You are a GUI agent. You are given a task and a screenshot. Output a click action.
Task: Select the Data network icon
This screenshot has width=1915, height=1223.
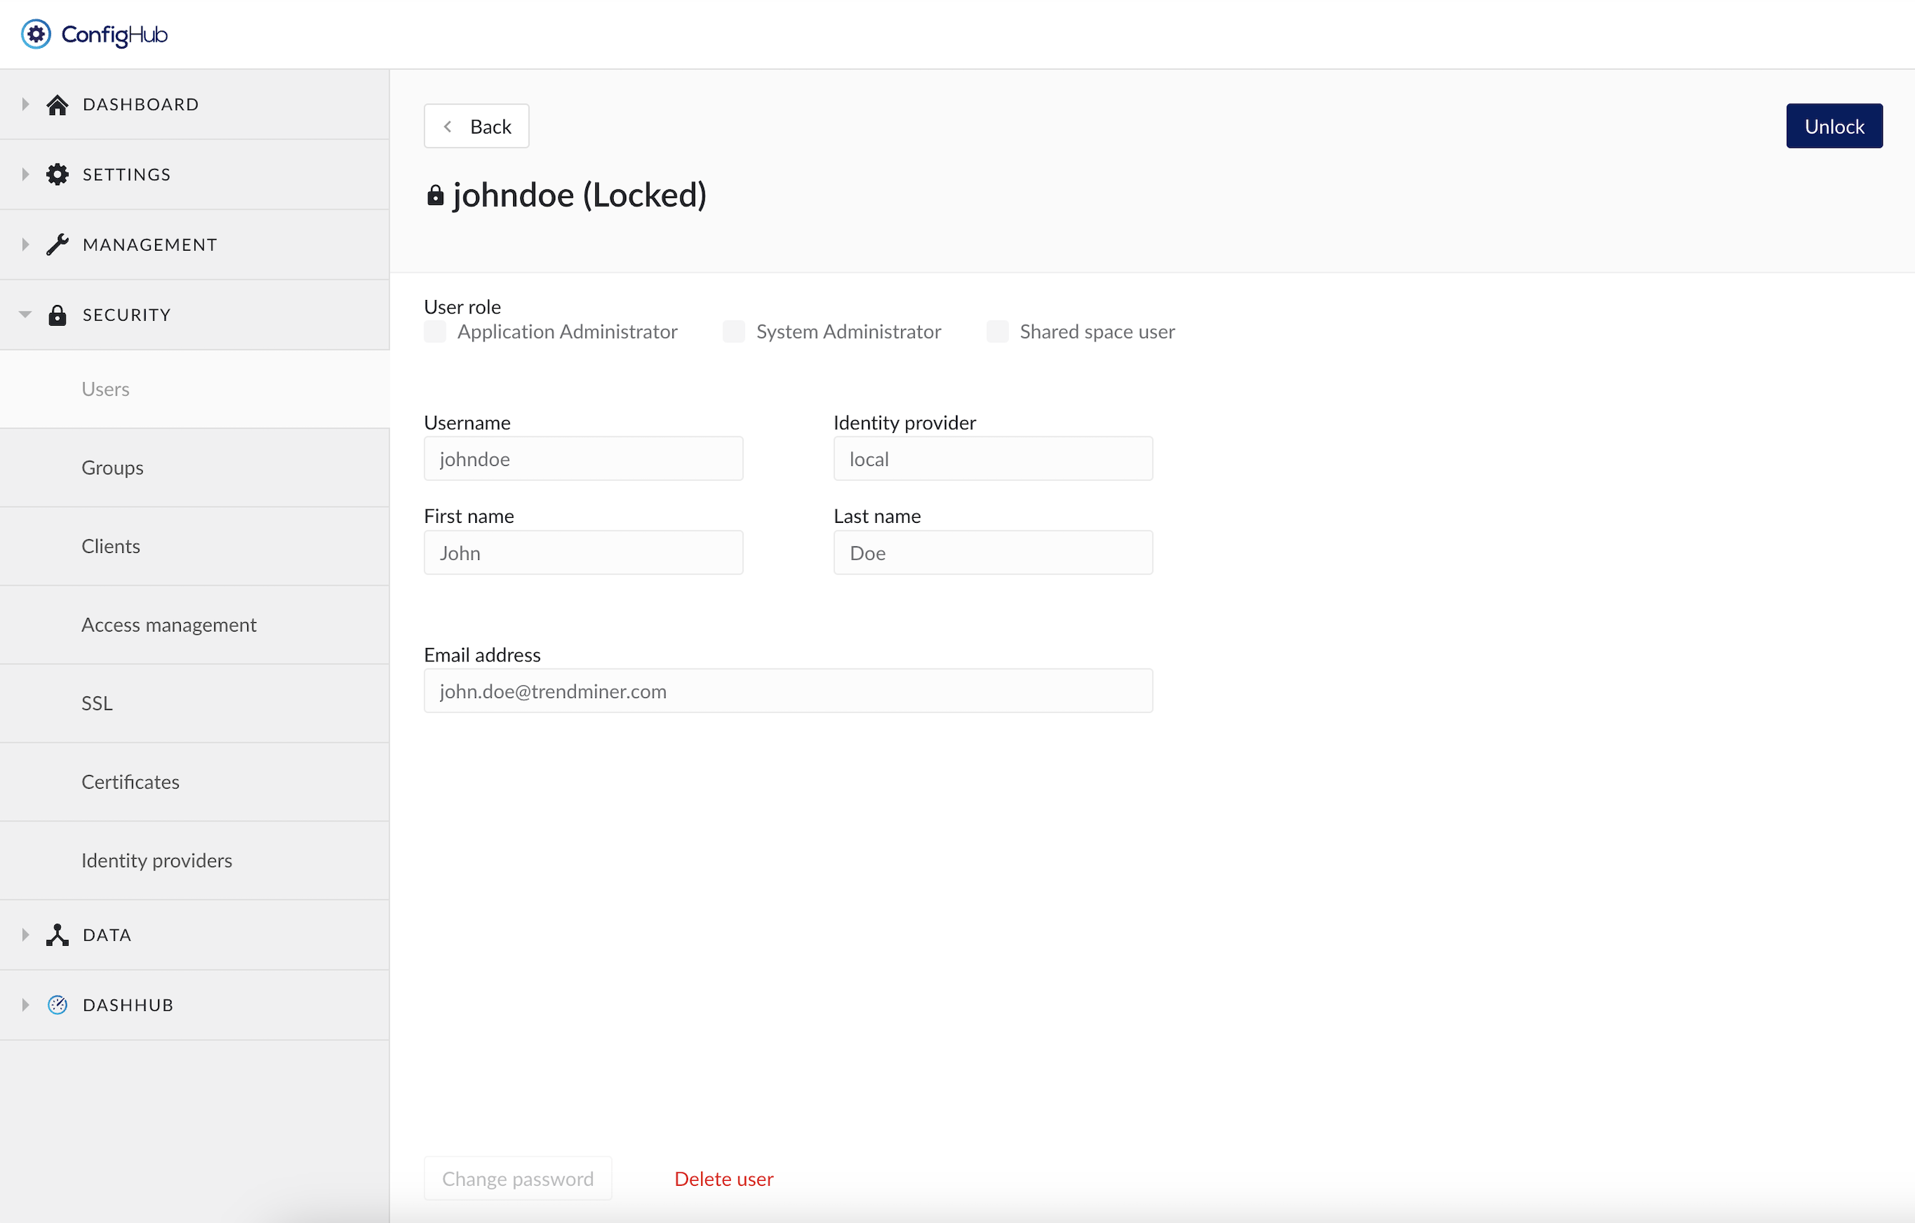pyautogui.click(x=57, y=935)
